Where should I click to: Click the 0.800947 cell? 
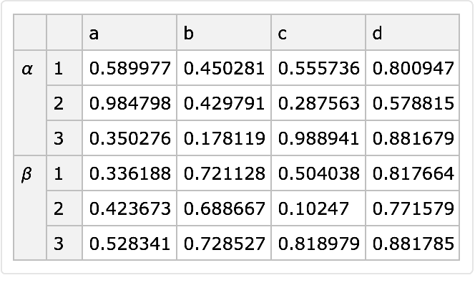click(x=413, y=69)
